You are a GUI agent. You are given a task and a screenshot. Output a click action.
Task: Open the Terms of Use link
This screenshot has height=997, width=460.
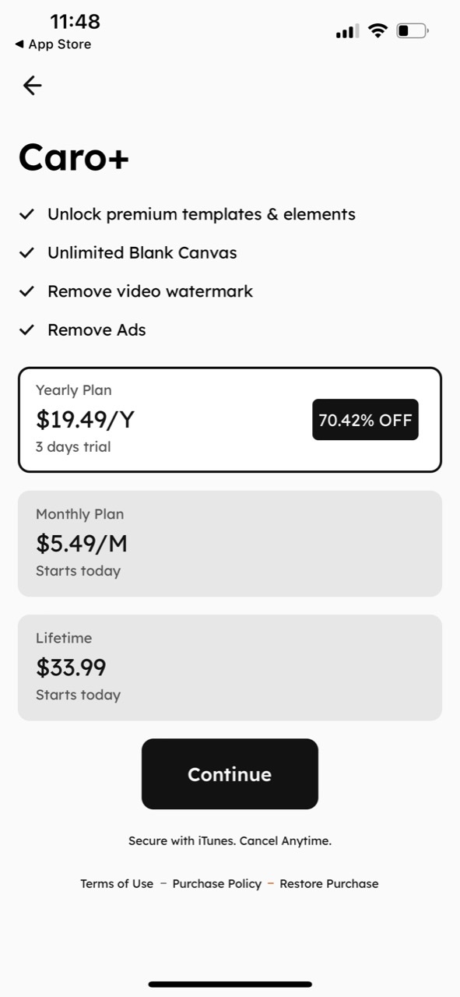117,883
